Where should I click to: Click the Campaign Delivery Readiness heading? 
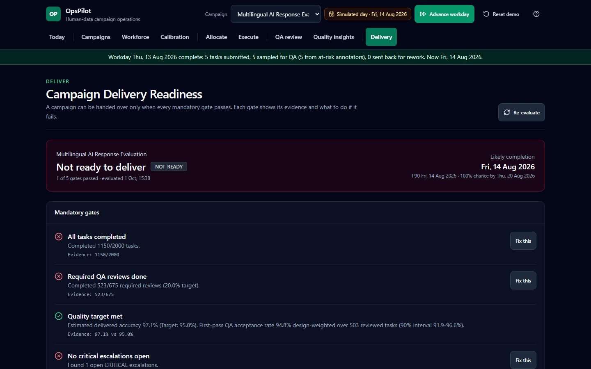[124, 94]
